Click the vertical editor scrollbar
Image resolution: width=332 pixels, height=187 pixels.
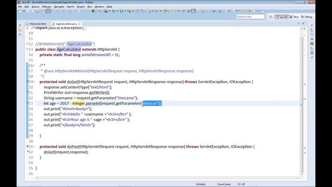click(x=302, y=105)
